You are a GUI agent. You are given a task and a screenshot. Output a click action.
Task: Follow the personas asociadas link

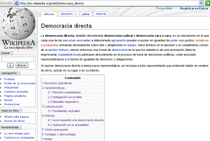pyautogui.click(x=77, y=40)
